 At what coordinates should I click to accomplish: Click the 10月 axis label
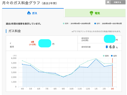[x=71, y=89]
